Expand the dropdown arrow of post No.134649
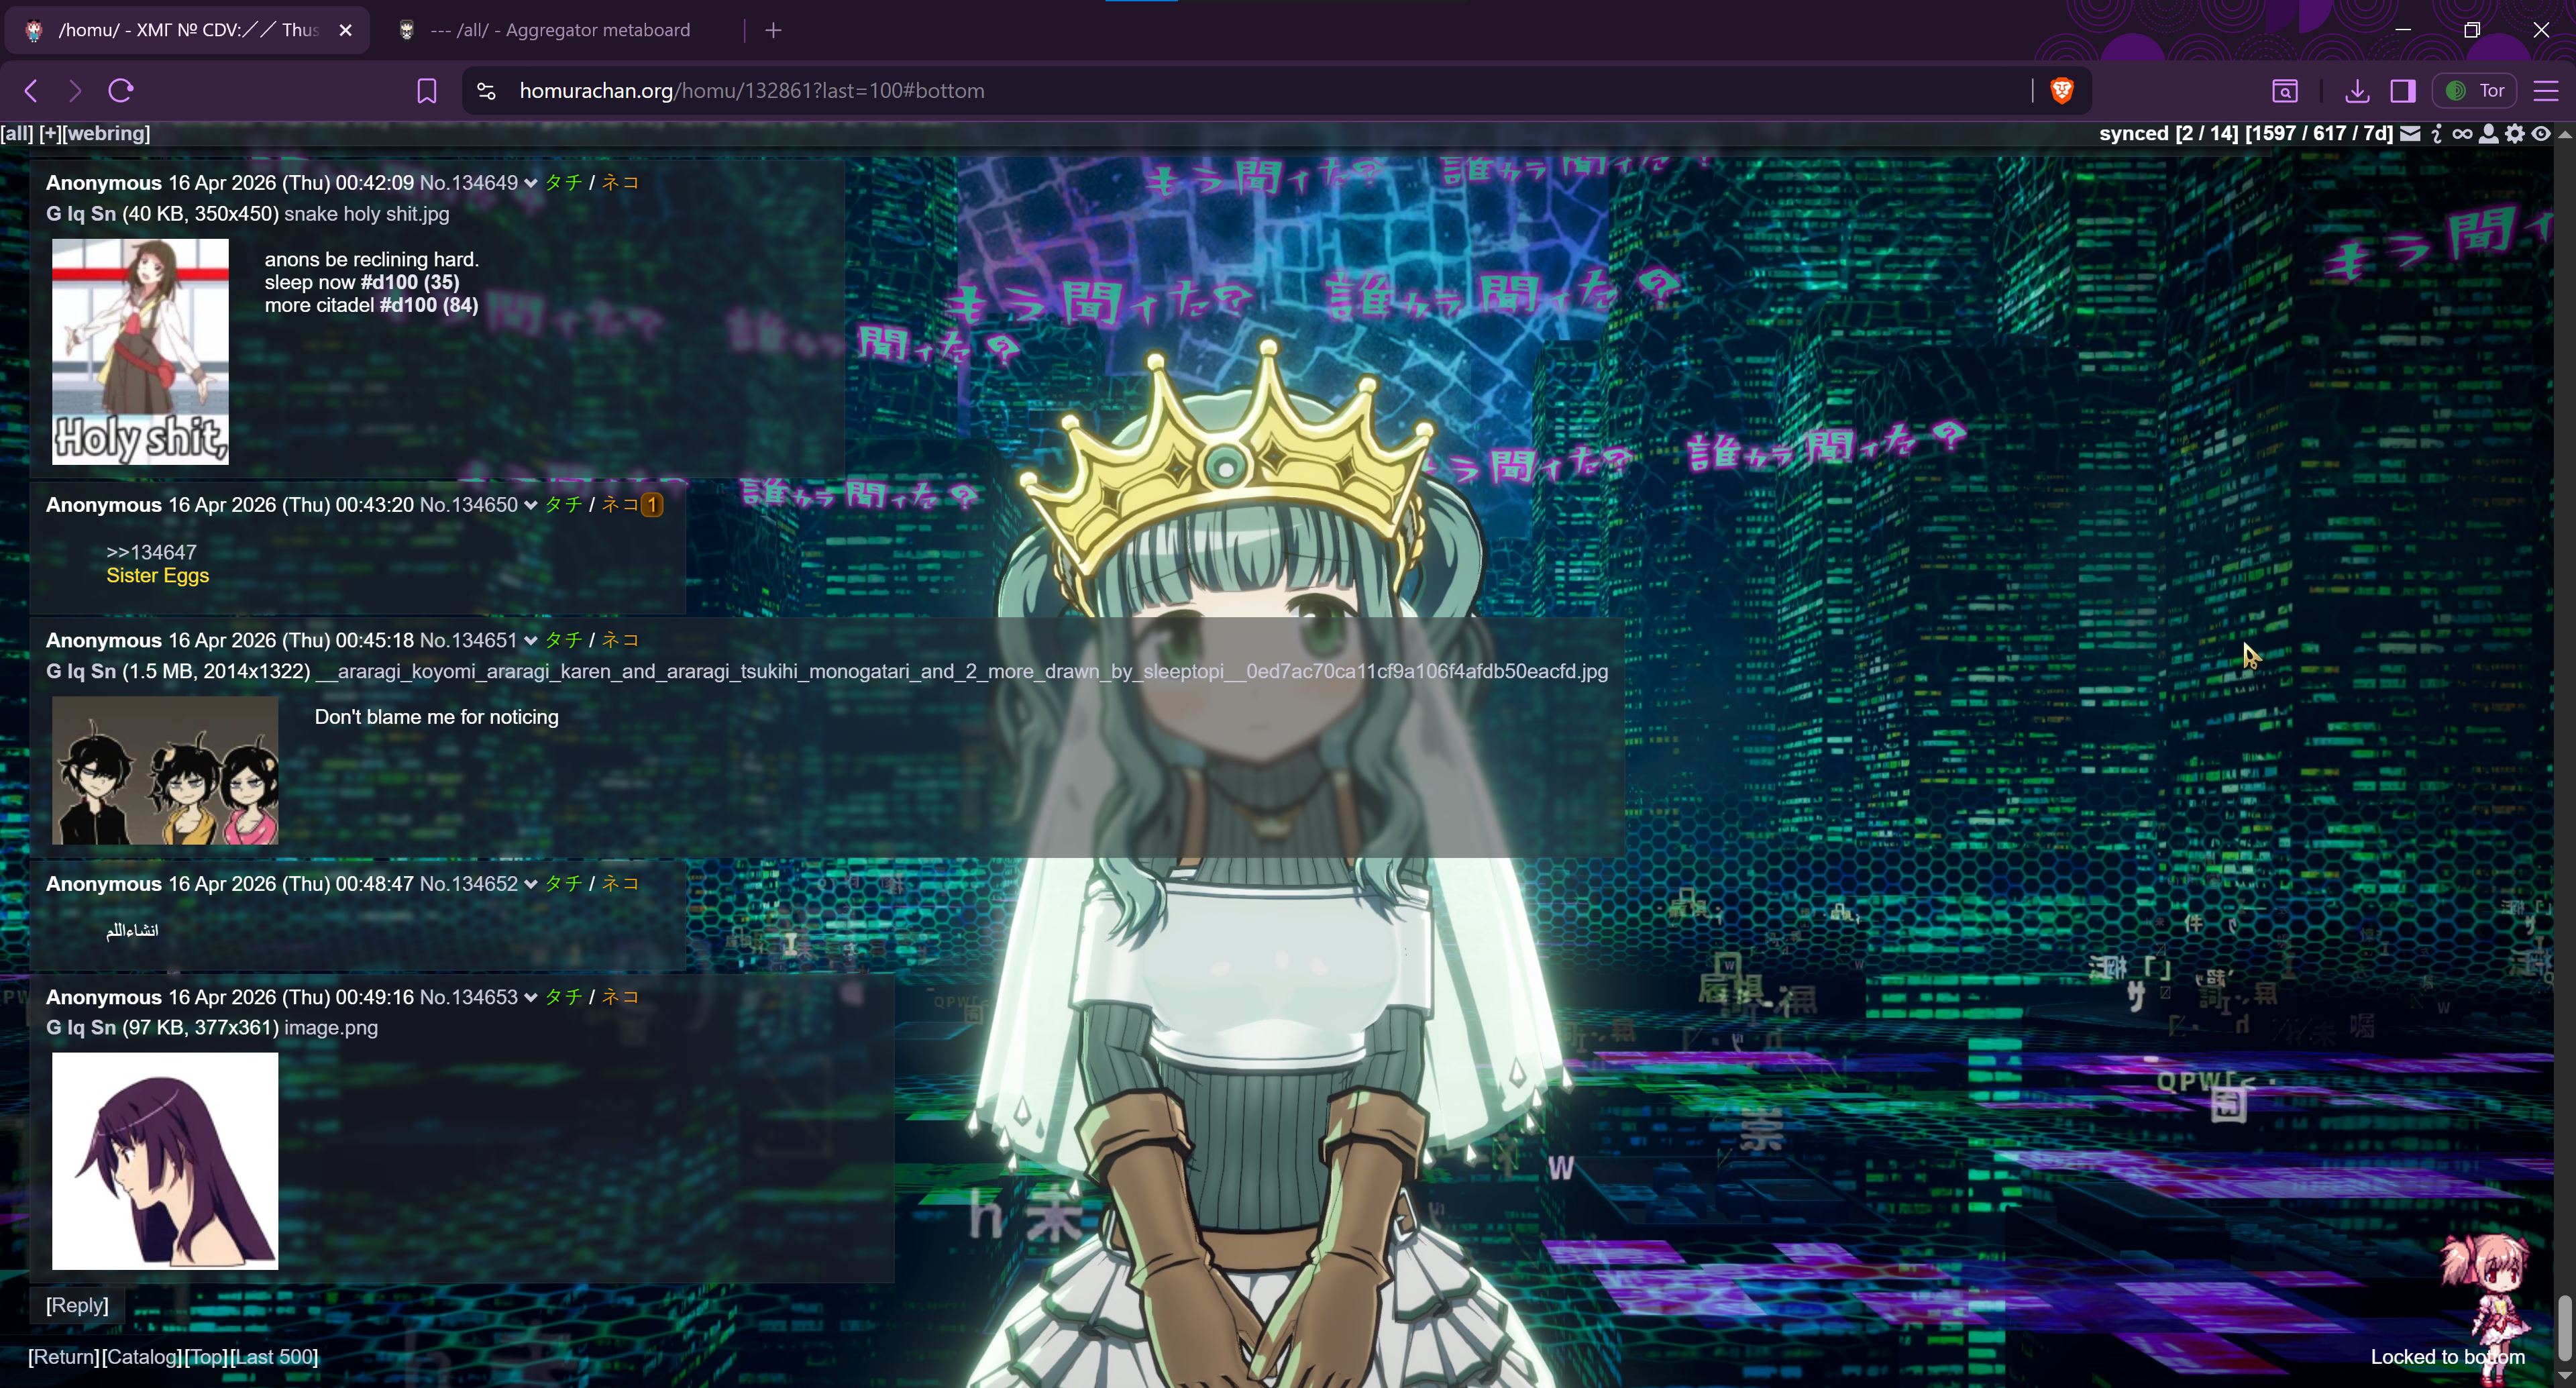The image size is (2576, 1388). 530,183
